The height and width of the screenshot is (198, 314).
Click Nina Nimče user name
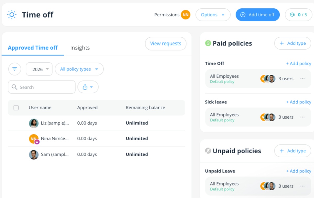click(55, 139)
